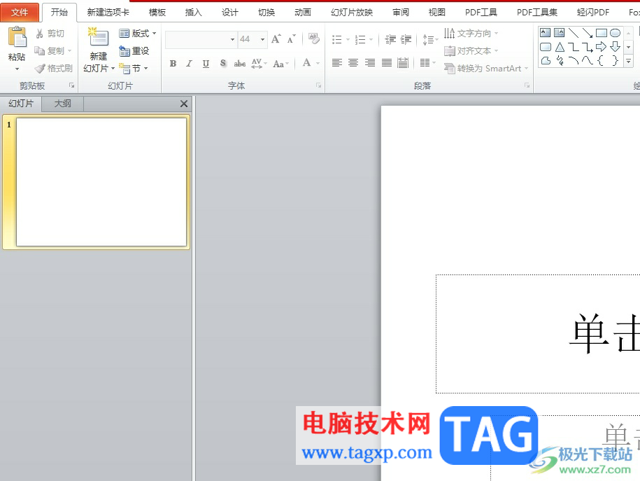This screenshot has height=481, width=640.
Task: Toggle text Shadow (S)
Action: click(x=223, y=63)
